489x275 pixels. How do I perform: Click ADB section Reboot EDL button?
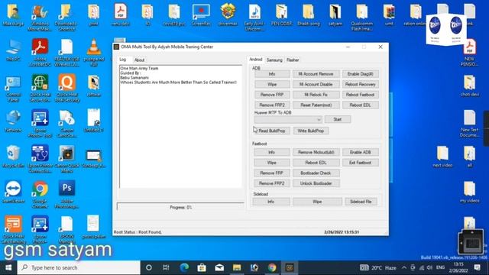(360, 105)
